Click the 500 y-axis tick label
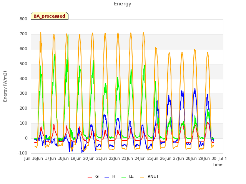Viewport: 246px width, 184px height. (x=23, y=64)
